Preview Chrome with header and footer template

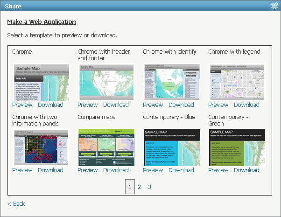click(x=88, y=105)
